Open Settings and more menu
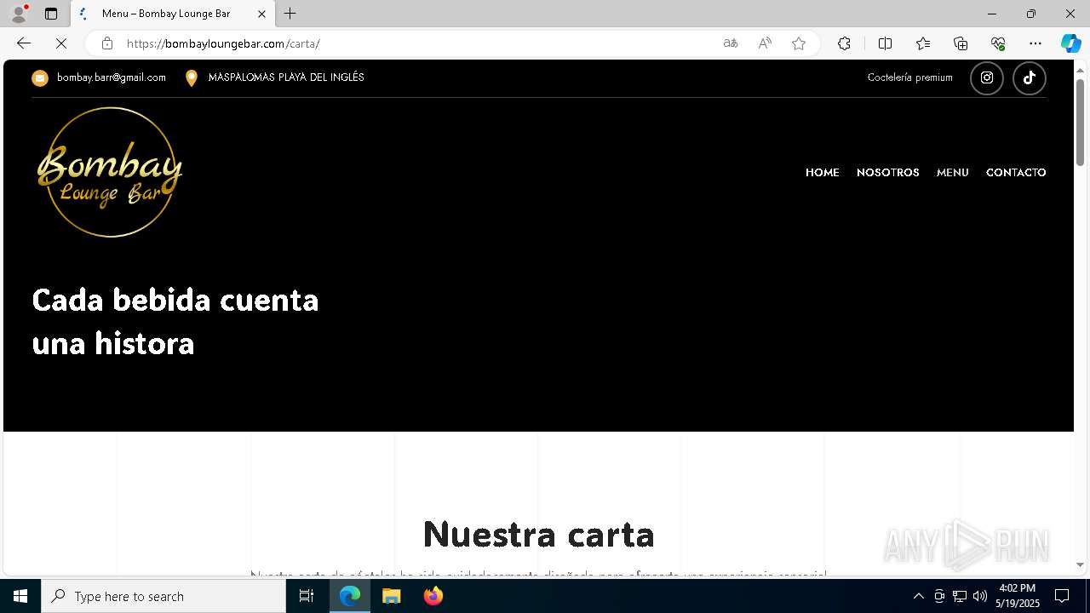The height and width of the screenshot is (613, 1090). (1035, 43)
